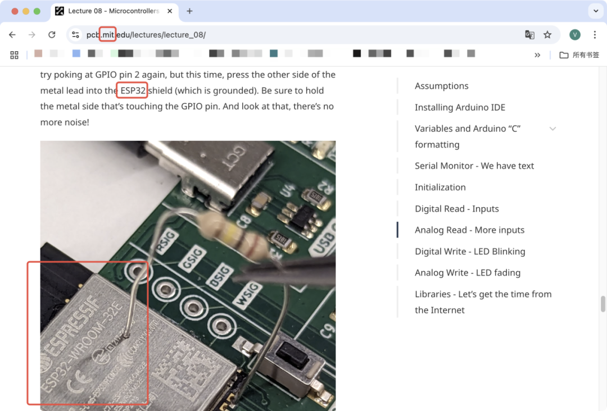Viewport: 607px width, 411px height.
Task: Click the ESP32 board photo
Action: coord(188,276)
